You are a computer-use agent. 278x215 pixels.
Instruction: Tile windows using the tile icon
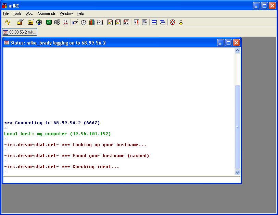[x=154, y=22]
